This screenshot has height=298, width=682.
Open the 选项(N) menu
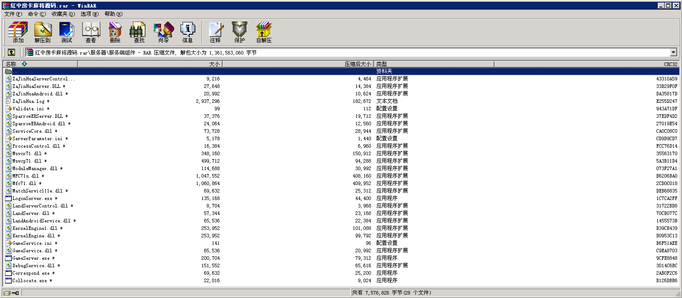point(89,14)
